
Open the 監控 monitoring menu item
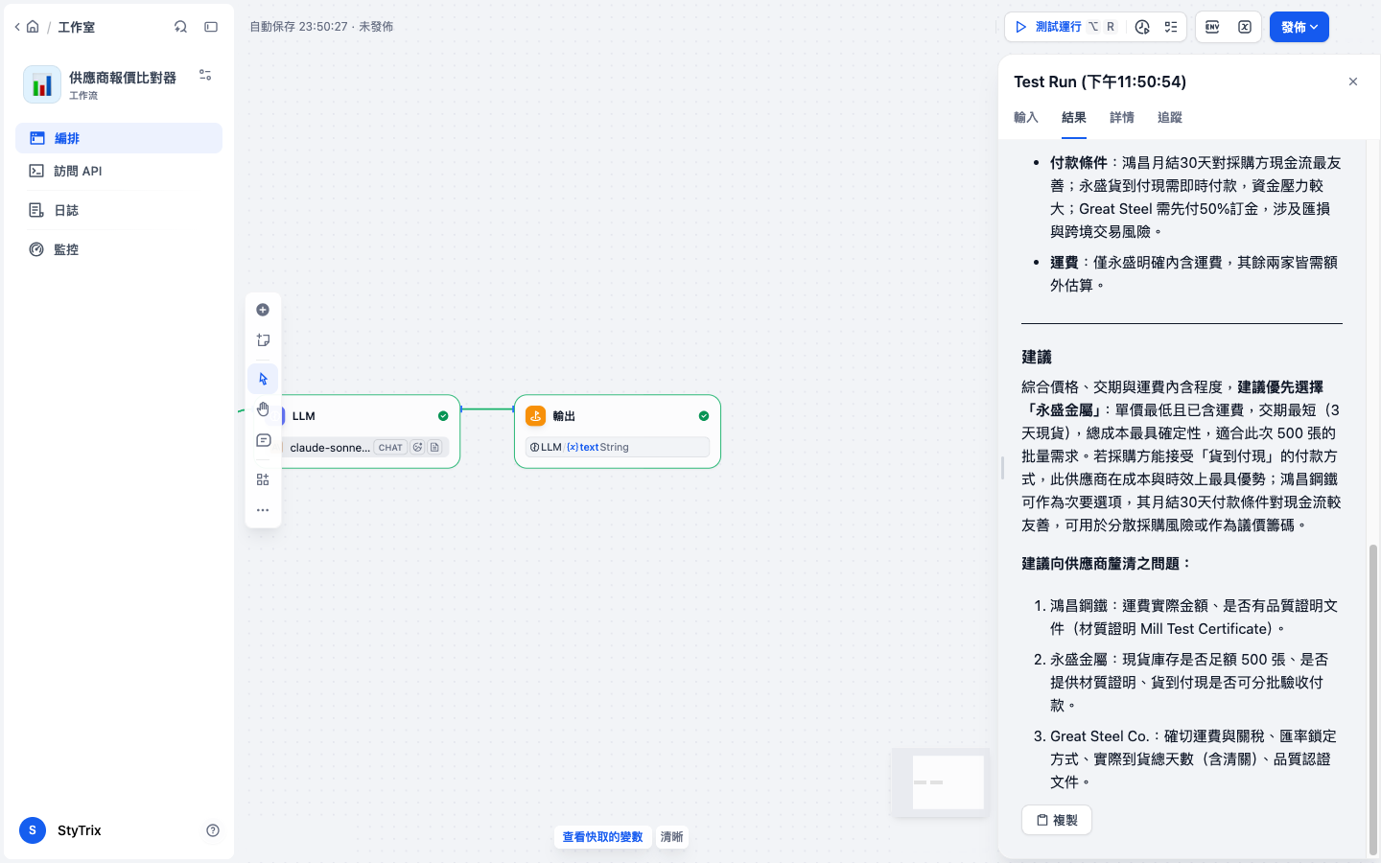[119, 249]
